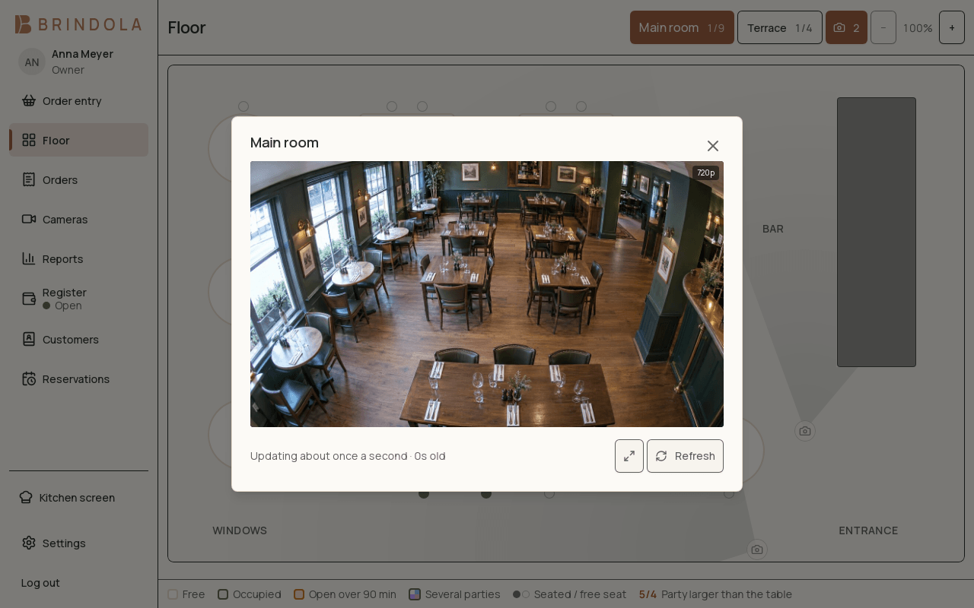Screen dimensions: 974x608
Task: Click the Floor grid icon in sidebar
Action: pos(29,140)
